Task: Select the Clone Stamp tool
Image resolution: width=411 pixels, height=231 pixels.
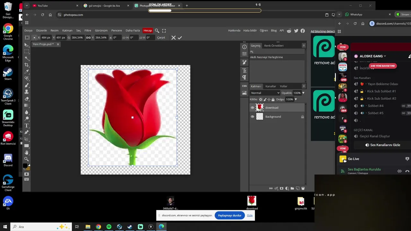Action: coord(27,92)
